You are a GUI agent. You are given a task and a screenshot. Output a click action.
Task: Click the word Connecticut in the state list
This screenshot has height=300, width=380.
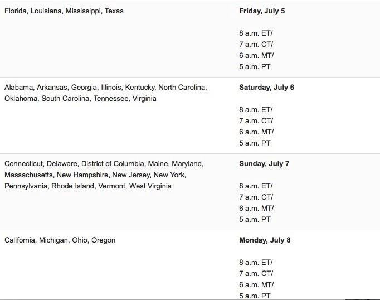(23, 164)
